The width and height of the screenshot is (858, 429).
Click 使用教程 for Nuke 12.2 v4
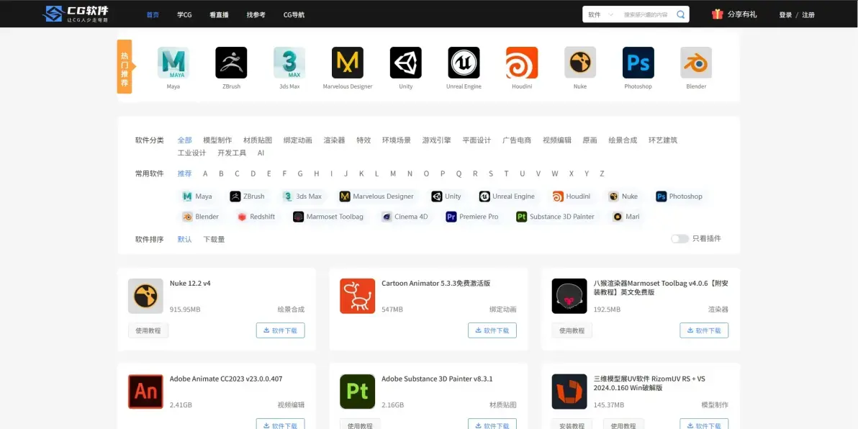[x=148, y=330]
